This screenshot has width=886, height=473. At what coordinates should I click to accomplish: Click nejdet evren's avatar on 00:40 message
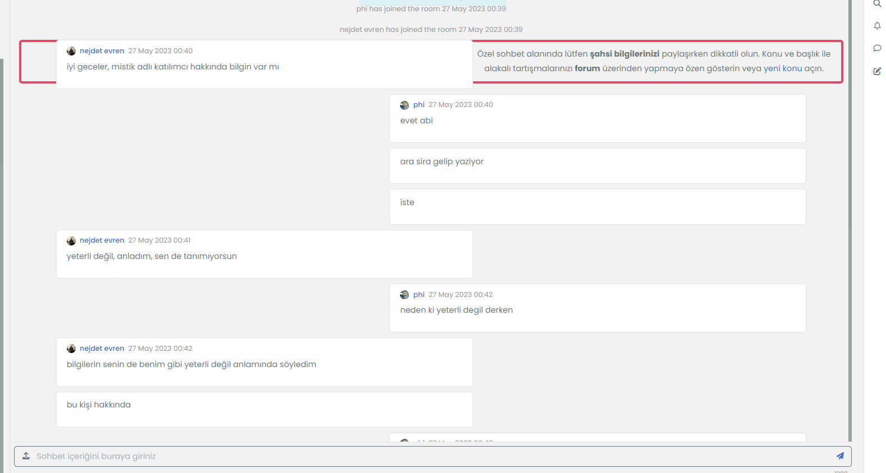point(71,51)
